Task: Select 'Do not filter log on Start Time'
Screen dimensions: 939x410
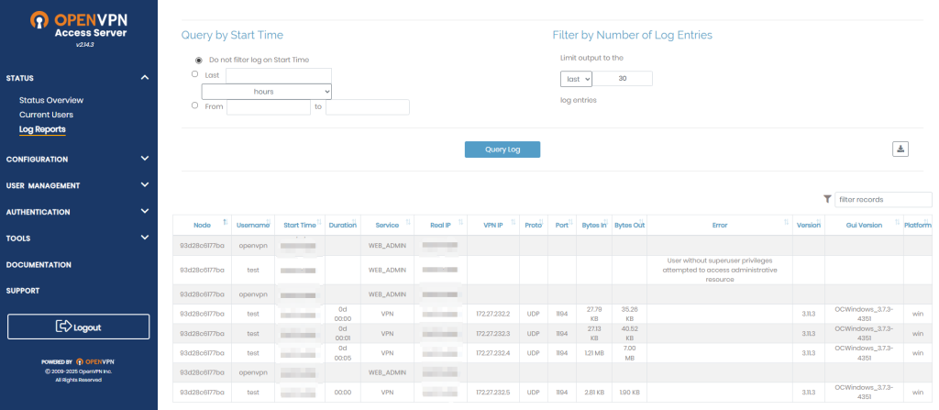Action: pyautogui.click(x=199, y=59)
